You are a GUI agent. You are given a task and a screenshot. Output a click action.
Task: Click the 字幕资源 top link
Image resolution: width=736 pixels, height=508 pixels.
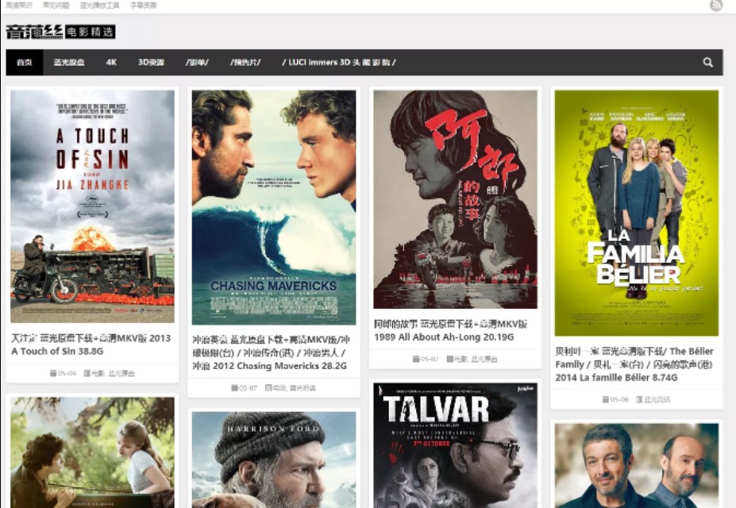[143, 6]
